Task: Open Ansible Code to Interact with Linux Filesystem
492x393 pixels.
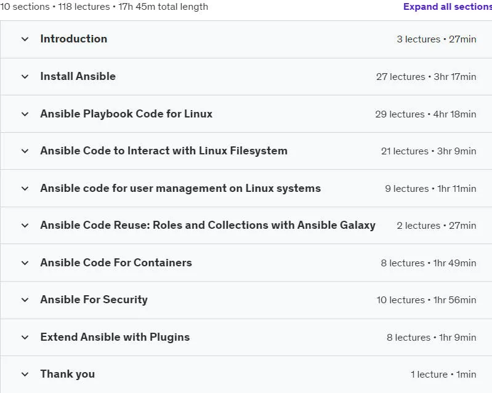Action: point(164,151)
